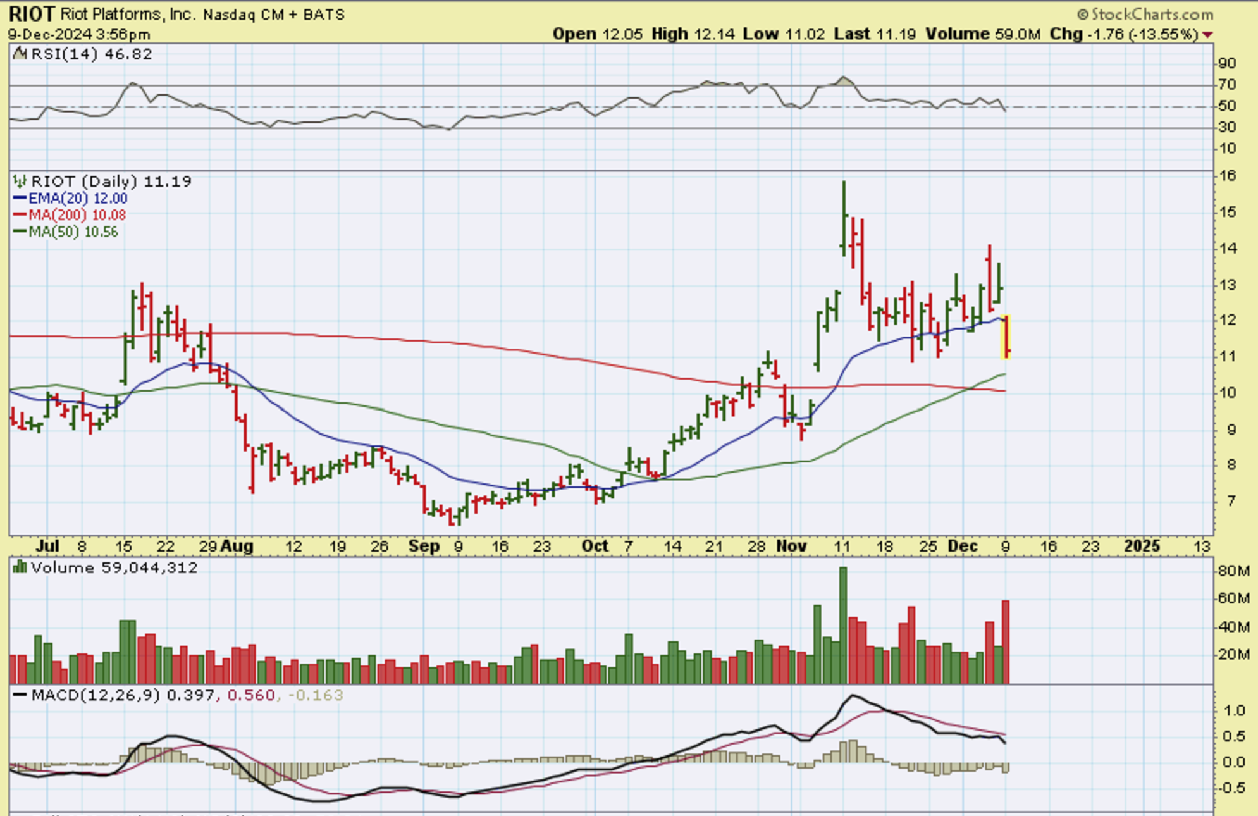The width and height of the screenshot is (1258, 816).
Task: Click the OHLC bars icon beside RIOT (Daily)
Action: 20,182
